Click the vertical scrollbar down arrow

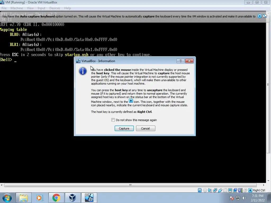pyautogui.click(x=268, y=181)
